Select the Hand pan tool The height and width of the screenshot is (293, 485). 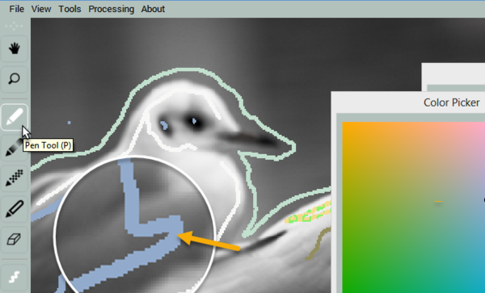point(15,48)
